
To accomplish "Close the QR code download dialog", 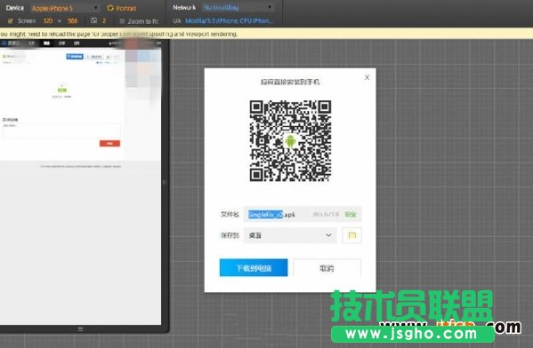I will (367, 77).
